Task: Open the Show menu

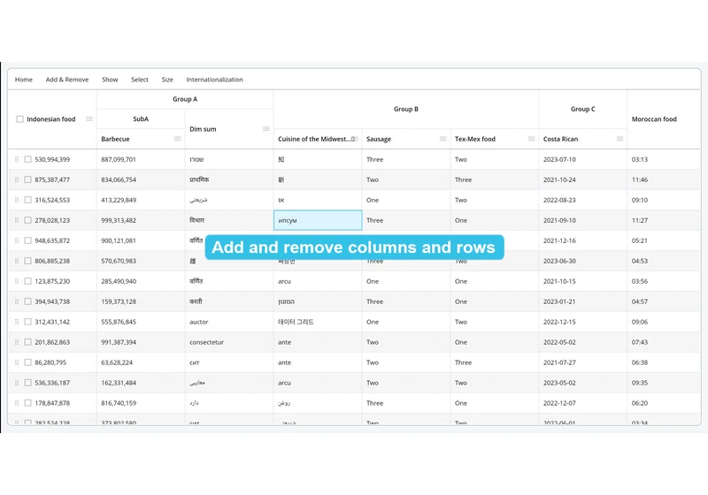Action: point(110,80)
